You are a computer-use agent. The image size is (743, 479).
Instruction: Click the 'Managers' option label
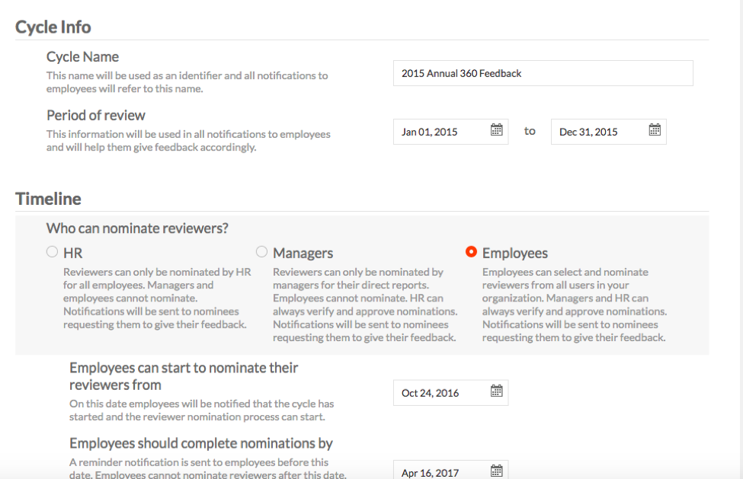[x=303, y=254]
